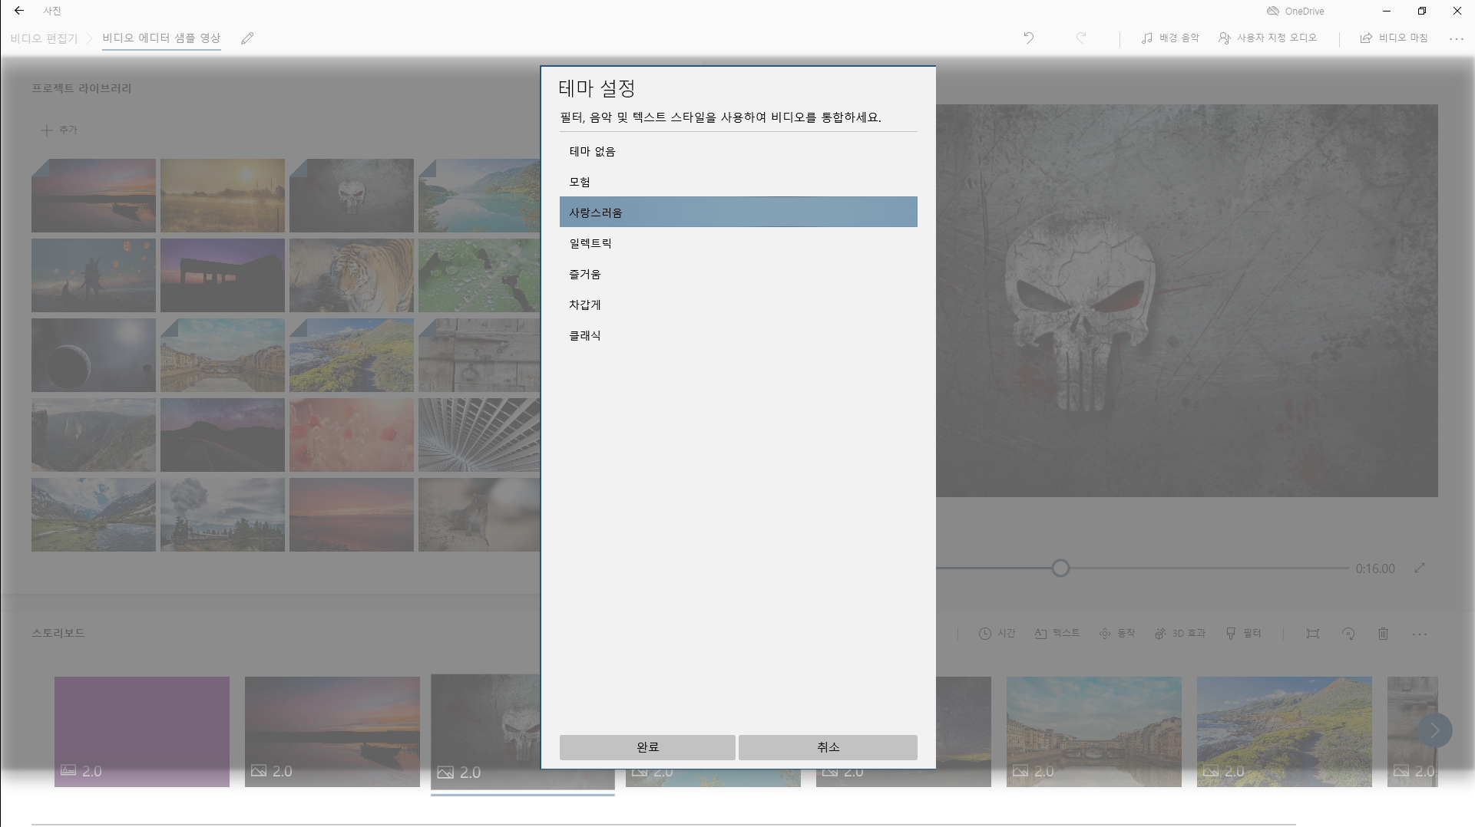
Task: Click the storyboard 필터 tool
Action: coord(1243,634)
